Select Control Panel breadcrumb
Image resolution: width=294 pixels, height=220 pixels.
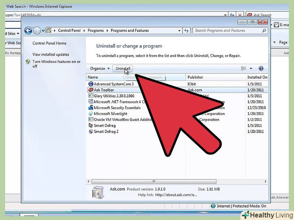[69, 30]
